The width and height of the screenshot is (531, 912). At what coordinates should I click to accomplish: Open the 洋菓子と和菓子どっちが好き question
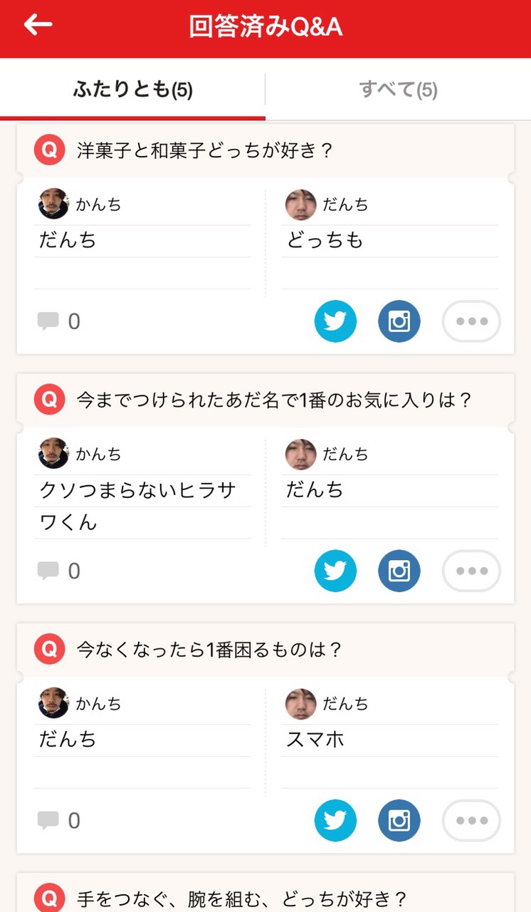point(205,150)
